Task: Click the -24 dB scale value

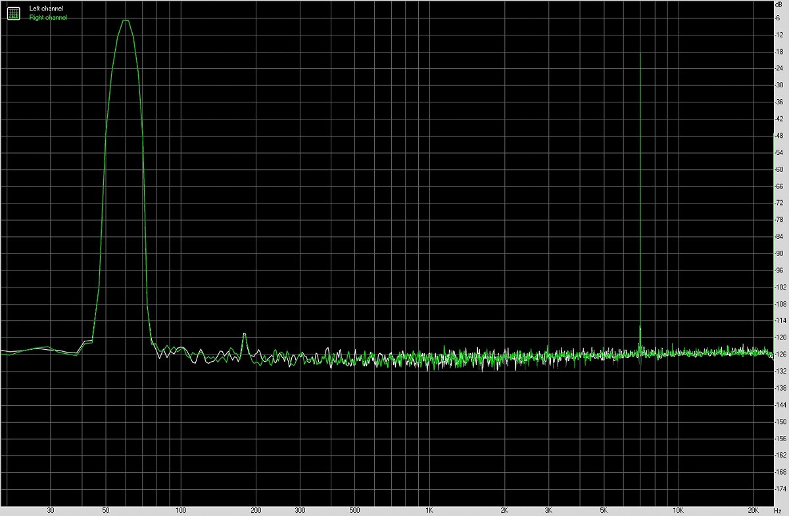Action: point(779,68)
